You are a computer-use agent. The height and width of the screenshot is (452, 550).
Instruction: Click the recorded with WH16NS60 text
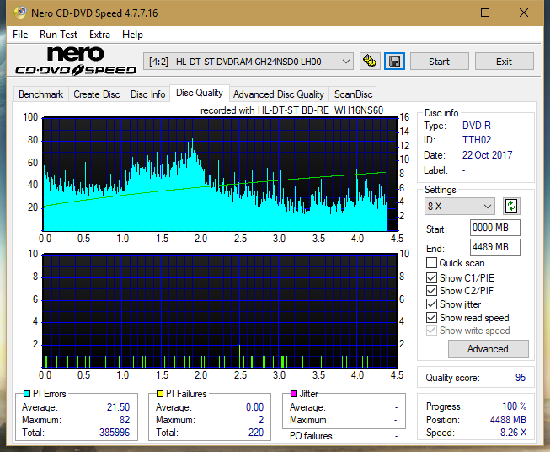pyautogui.click(x=291, y=110)
